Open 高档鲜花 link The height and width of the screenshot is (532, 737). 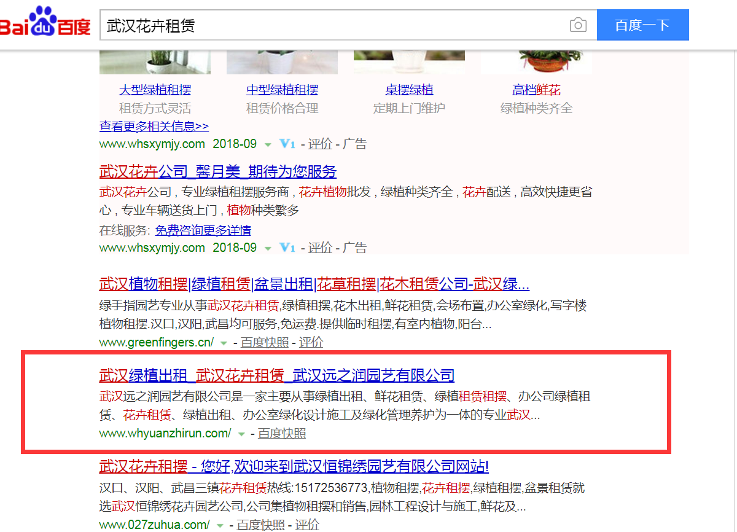tap(536, 90)
